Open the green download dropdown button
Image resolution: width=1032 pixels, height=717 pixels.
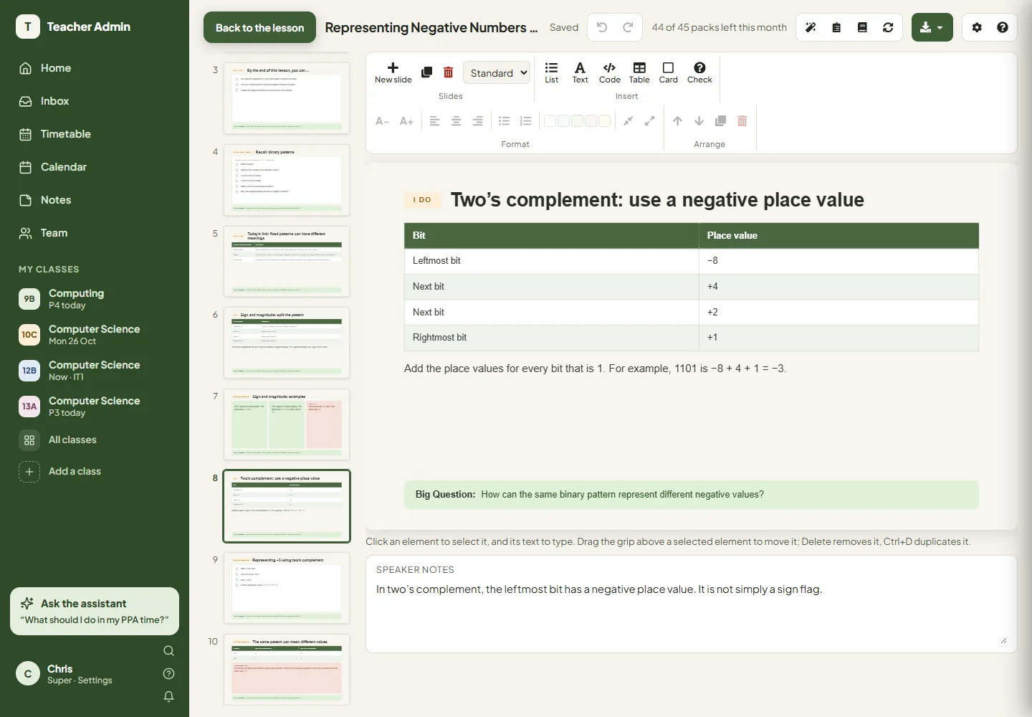(x=932, y=27)
